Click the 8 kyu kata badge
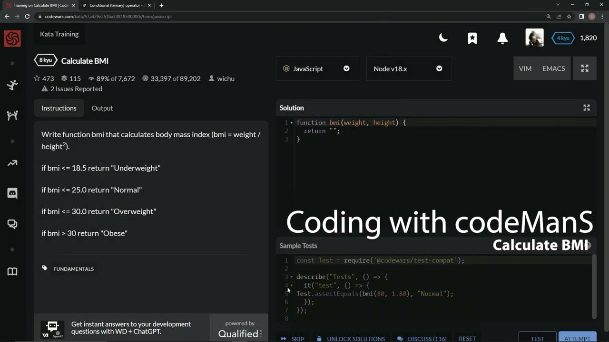This screenshot has width=609, height=342. pos(46,60)
